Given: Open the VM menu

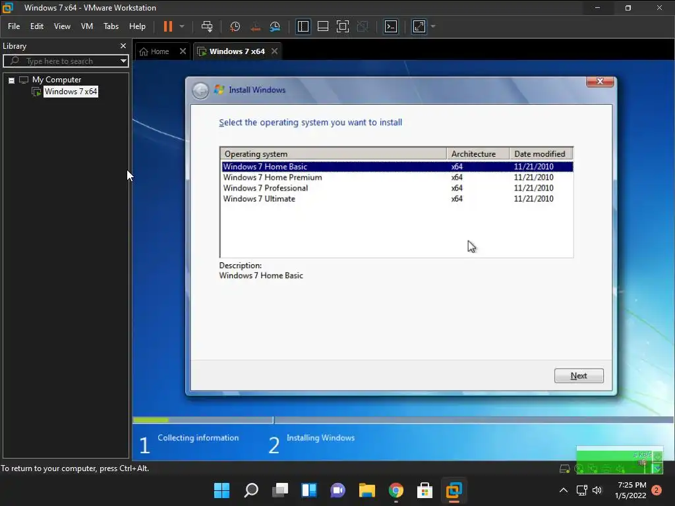Looking at the screenshot, I should pyautogui.click(x=87, y=26).
